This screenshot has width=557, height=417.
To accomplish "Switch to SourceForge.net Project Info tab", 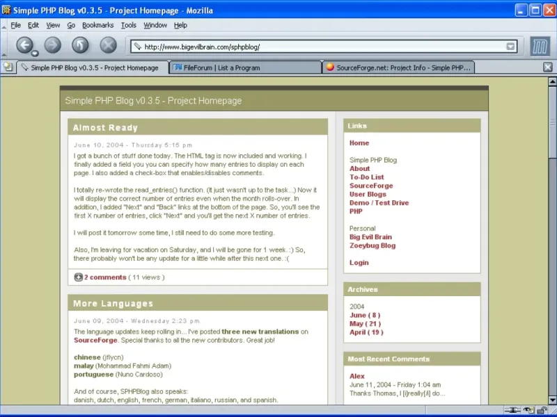I will (398, 67).
